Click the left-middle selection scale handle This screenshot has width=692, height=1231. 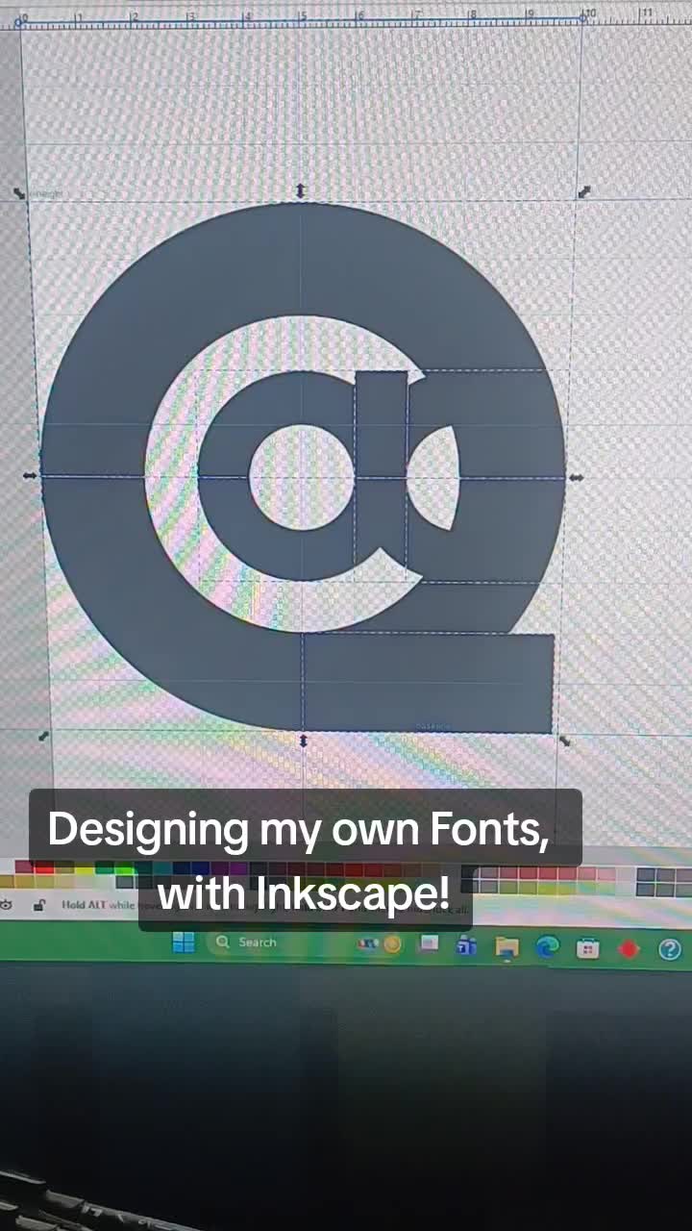(x=30, y=475)
